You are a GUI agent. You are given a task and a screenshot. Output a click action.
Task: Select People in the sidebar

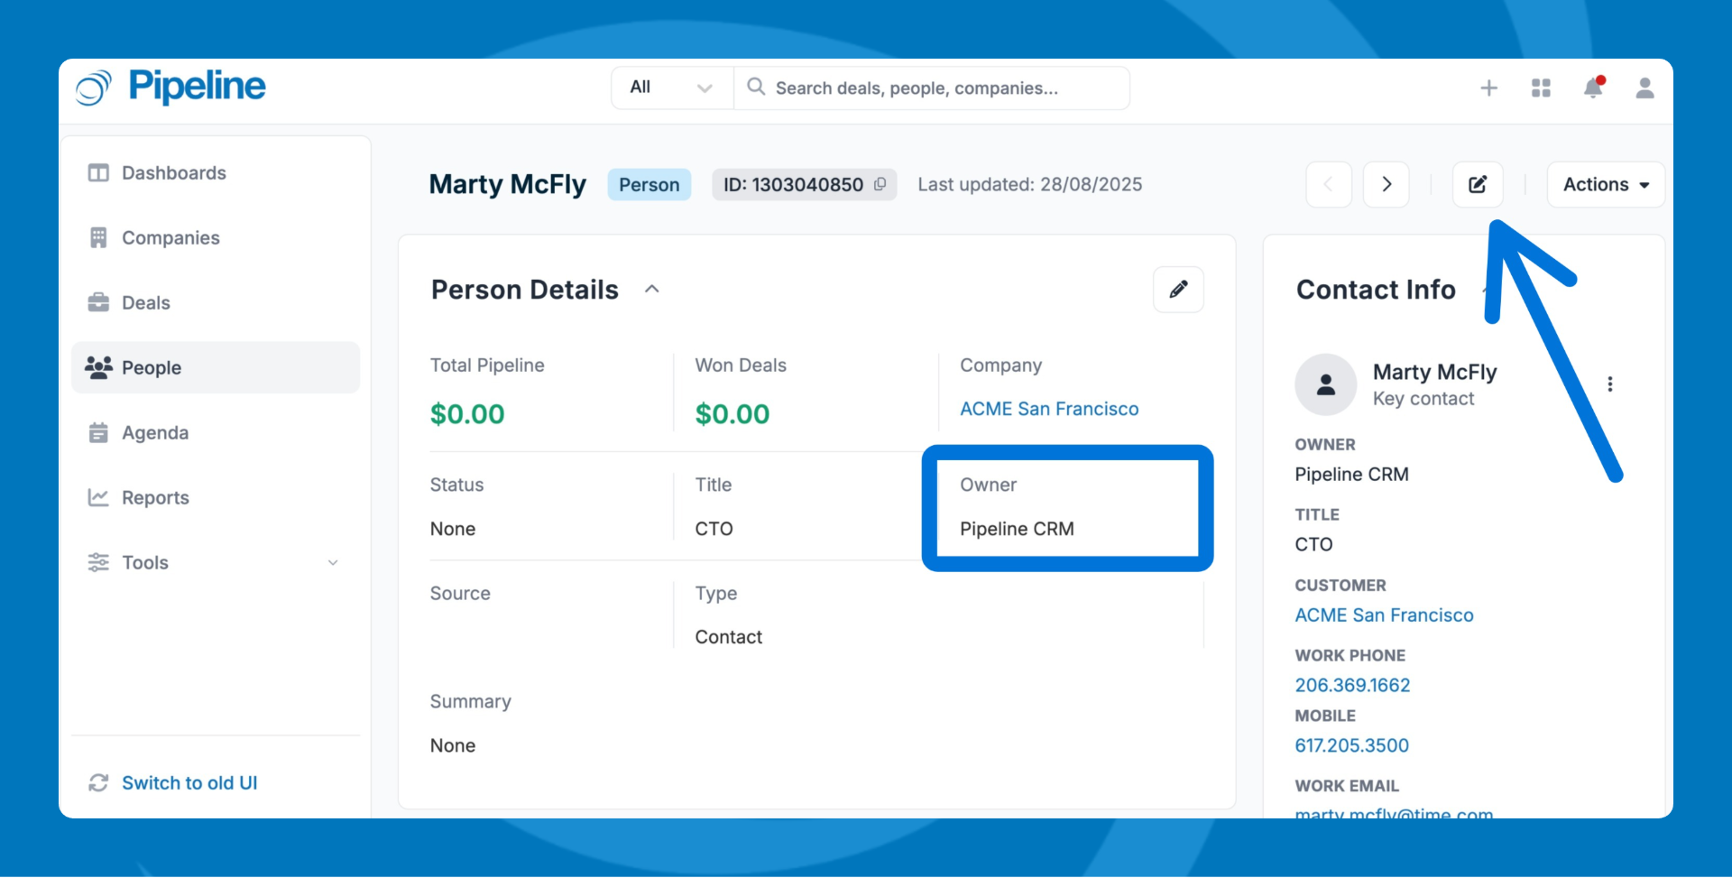[x=216, y=367]
